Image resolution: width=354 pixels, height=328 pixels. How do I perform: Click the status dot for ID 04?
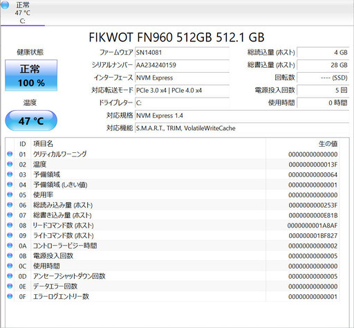(x=10, y=184)
